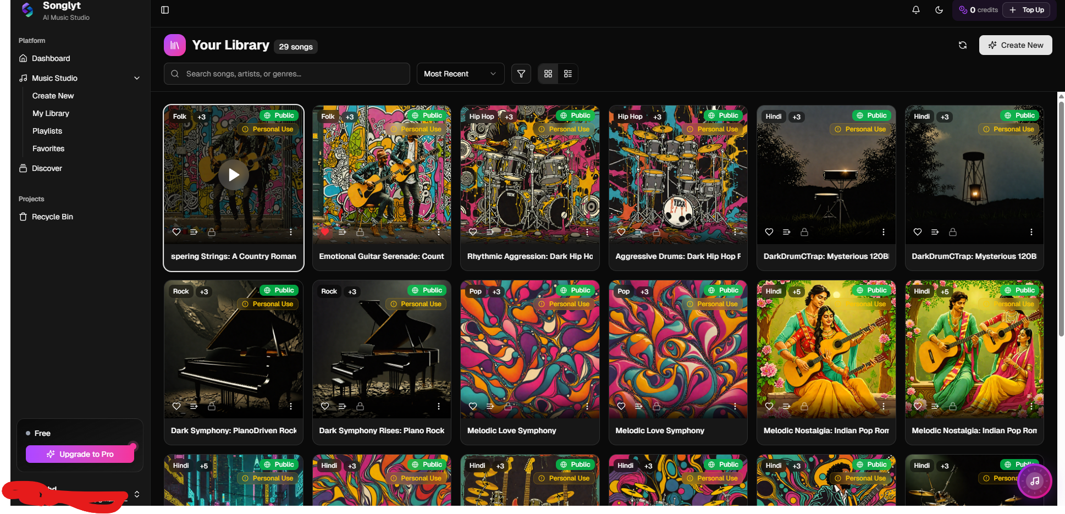Open the floating music player bubble

pyautogui.click(x=1034, y=480)
